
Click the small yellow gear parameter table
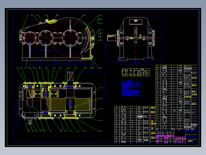[x=136, y=72]
